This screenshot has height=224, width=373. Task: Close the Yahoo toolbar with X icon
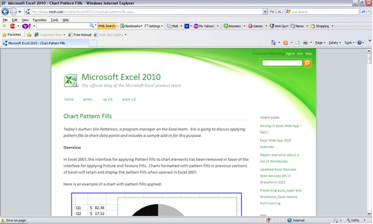point(4,26)
